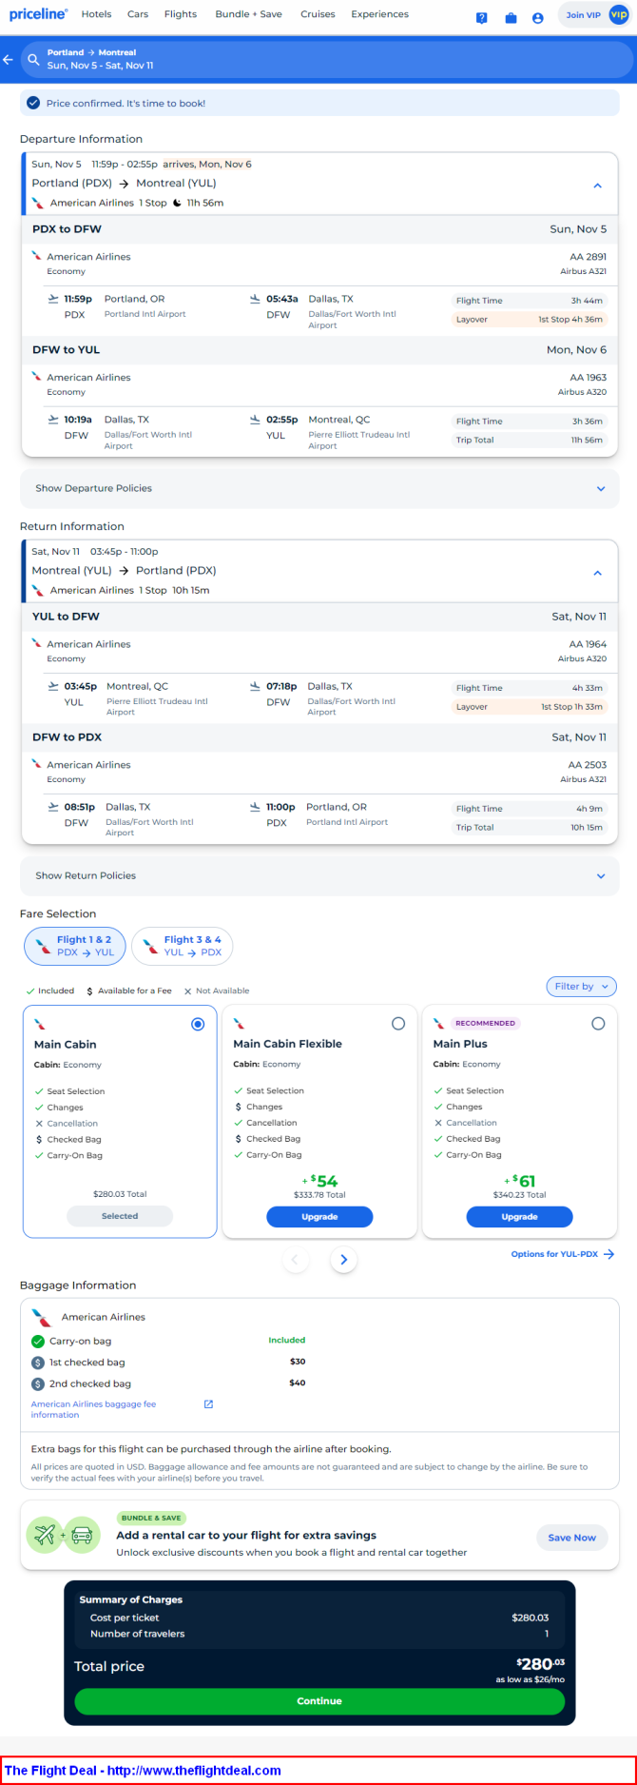The height and width of the screenshot is (1785, 637).
Task: Select the Main Cabin fare radio button
Action: click(198, 1024)
